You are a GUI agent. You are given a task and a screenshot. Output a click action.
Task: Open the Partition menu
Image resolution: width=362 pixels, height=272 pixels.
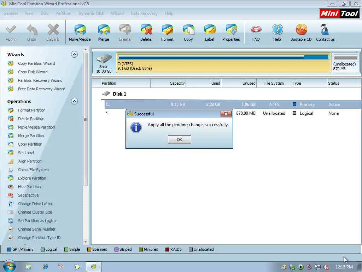pyautogui.click(x=63, y=13)
